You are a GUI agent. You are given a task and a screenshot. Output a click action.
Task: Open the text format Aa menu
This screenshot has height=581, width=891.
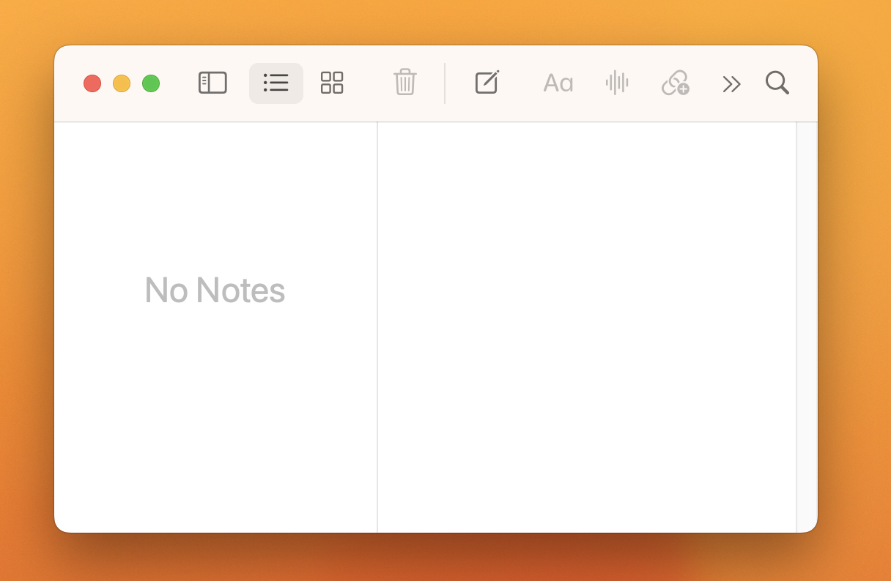(558, 83)
